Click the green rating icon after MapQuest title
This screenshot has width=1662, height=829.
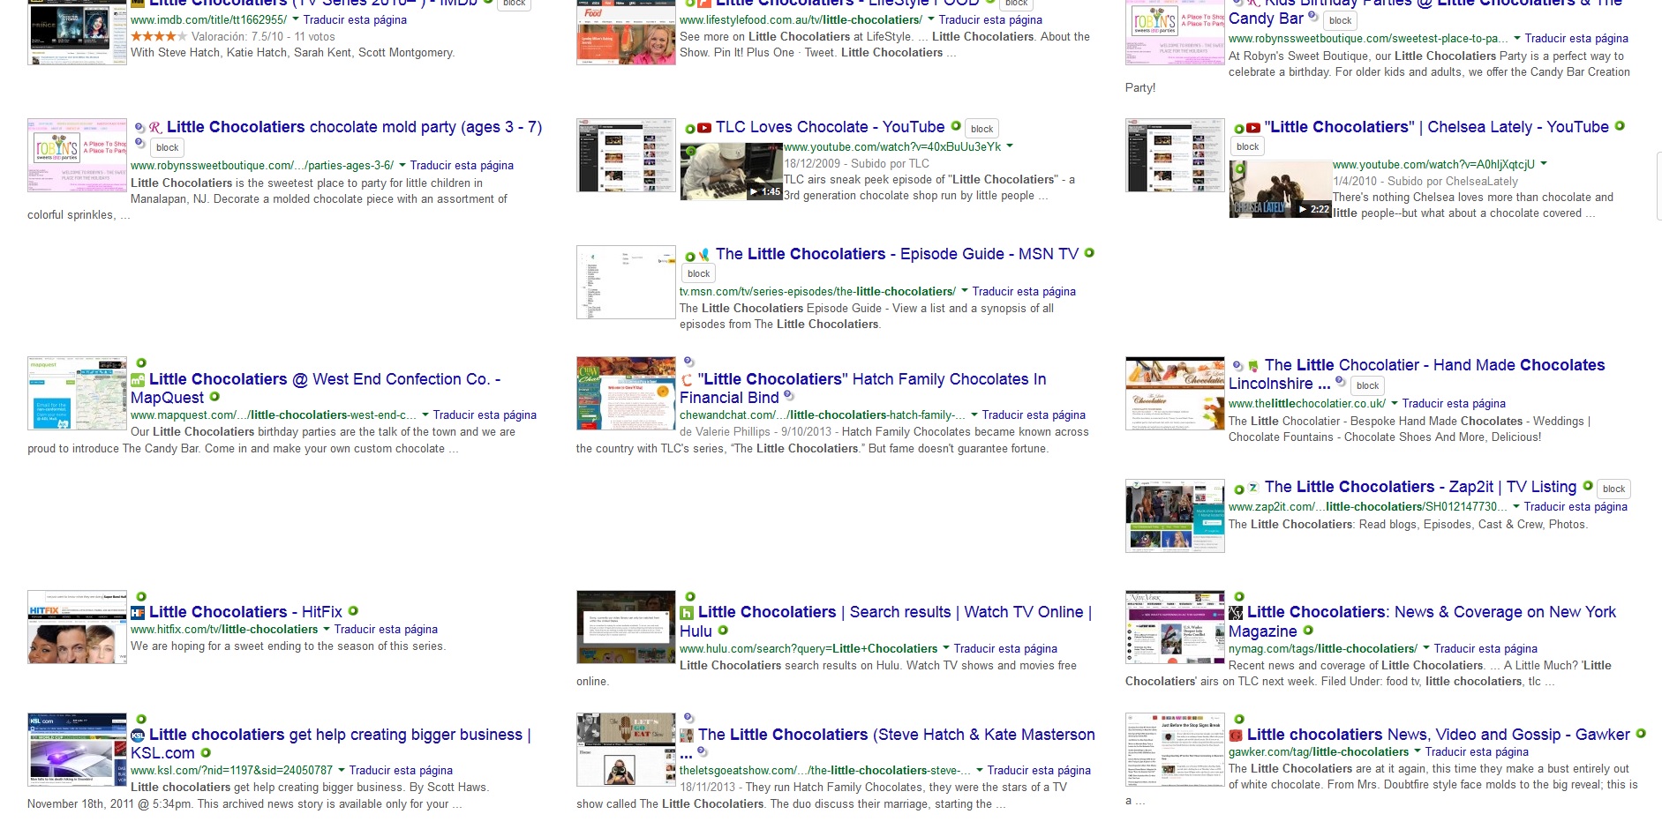[214, 397]
